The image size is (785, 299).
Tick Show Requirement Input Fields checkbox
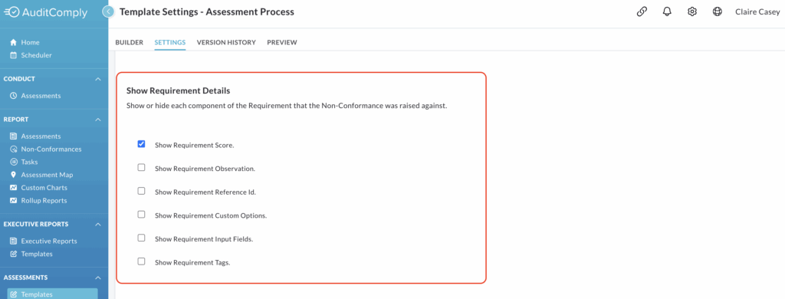pos(141,238)
